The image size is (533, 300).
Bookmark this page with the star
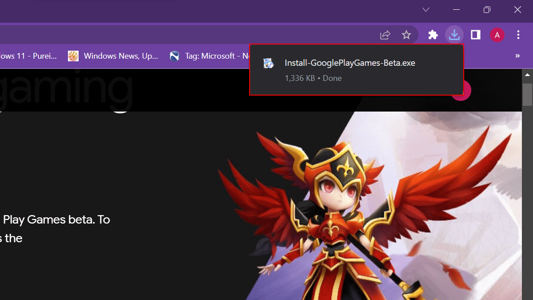406,35
